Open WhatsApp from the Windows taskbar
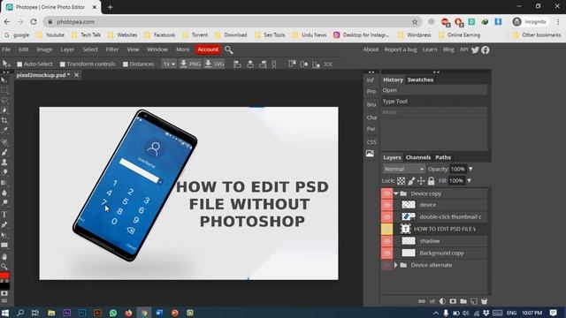This screenshot has height=318, width=566. (x=113, y=313)
